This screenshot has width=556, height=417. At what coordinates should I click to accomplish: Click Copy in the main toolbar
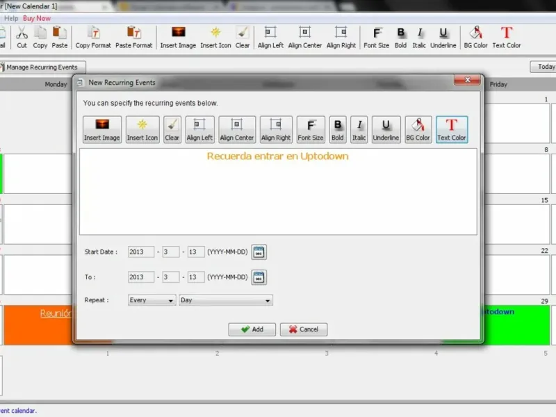[x=40, y=38]
